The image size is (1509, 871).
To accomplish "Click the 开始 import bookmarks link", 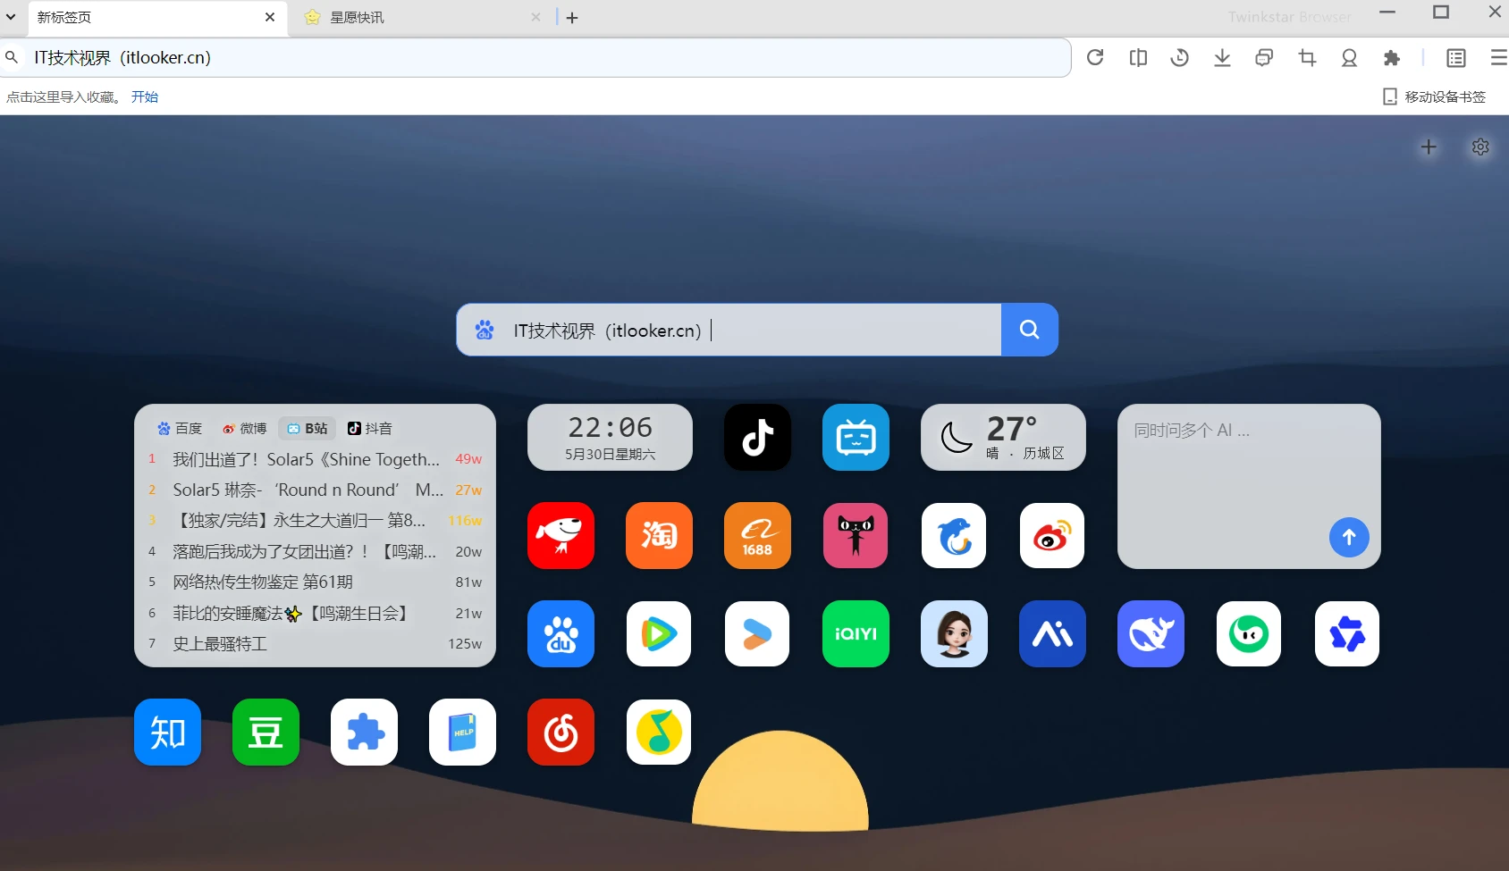I will click(145, 96).
